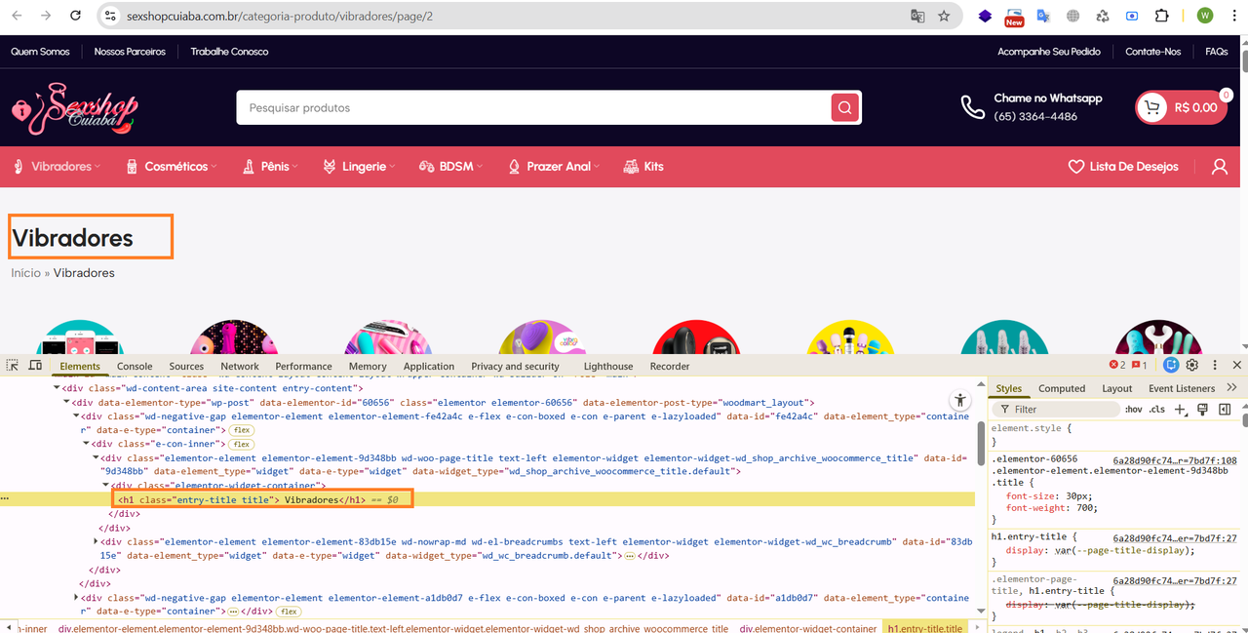Click the red error count indicator in DevTools
The height and width of the screenshot is (633, 1248).
point(1117,365)
